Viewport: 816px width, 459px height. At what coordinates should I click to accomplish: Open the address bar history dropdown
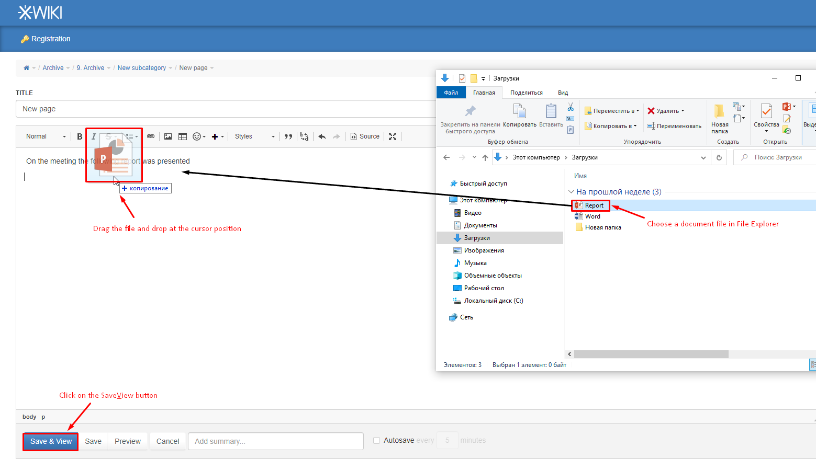click(x=703, y=157)
